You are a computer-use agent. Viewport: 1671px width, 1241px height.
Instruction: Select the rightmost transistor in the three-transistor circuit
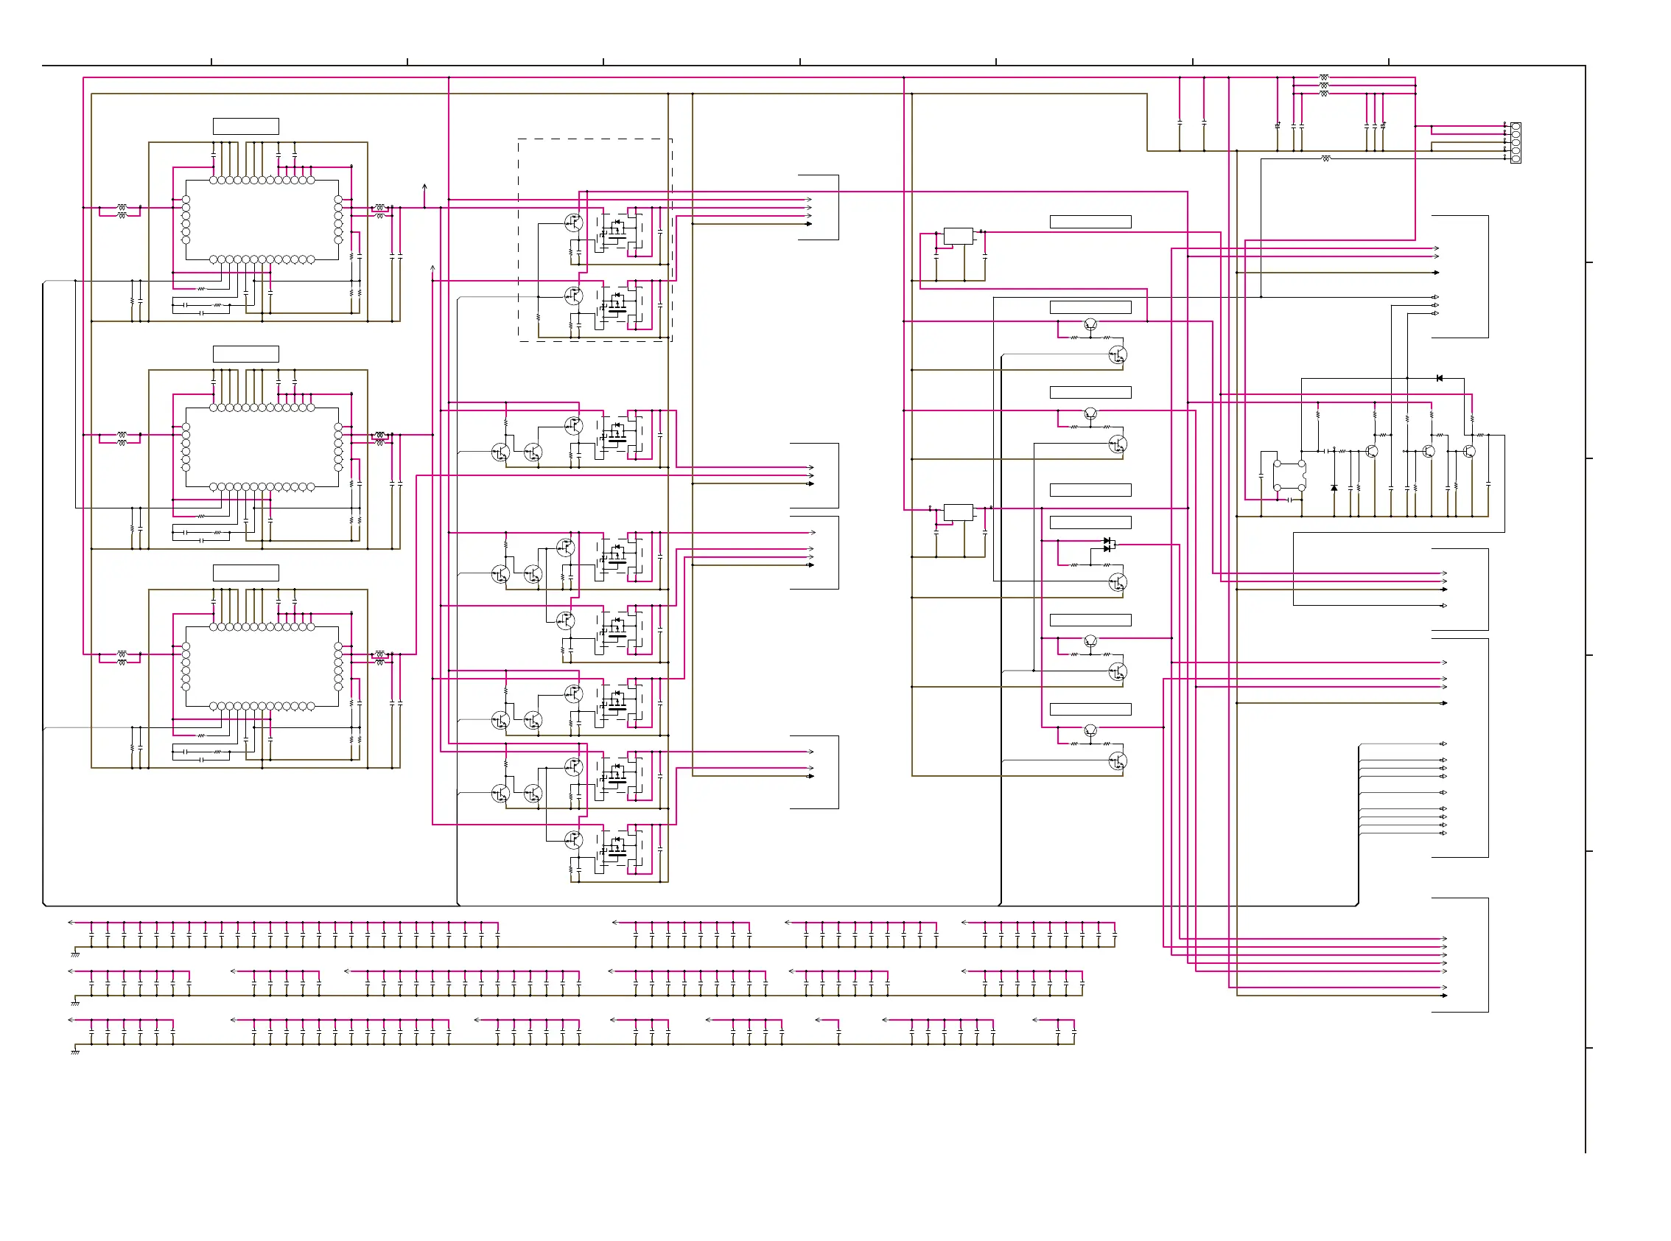[x=1469, y=452]
